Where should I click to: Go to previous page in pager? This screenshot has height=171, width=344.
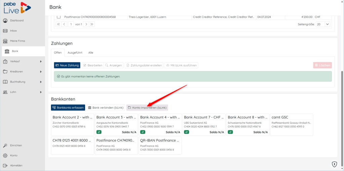[64, 24]
